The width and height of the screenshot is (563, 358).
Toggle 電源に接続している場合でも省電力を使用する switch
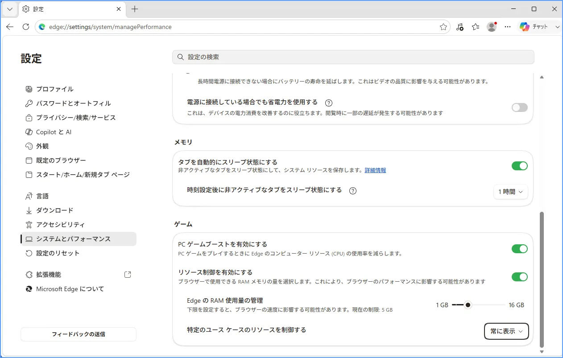click(520, 107)
